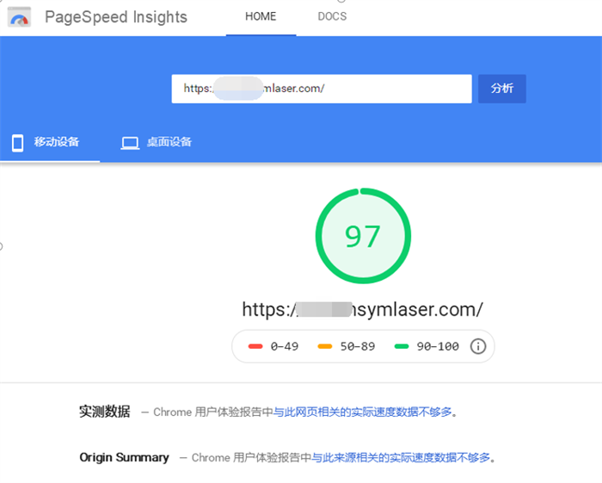
Task: Click the red 0–49 legend swatch
Action: pos(255,346)
